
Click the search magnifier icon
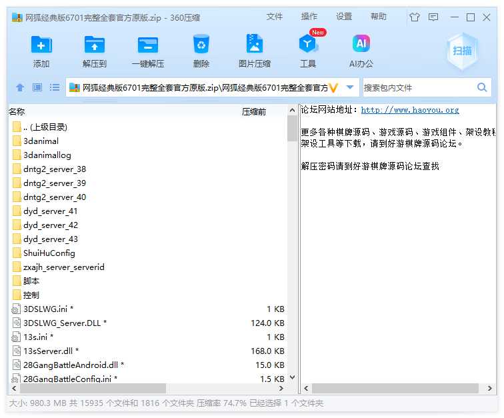[x=482, y=87]
